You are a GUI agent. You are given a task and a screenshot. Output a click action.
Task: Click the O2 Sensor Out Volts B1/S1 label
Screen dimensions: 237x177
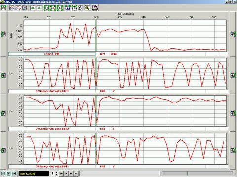click(52, 91)
